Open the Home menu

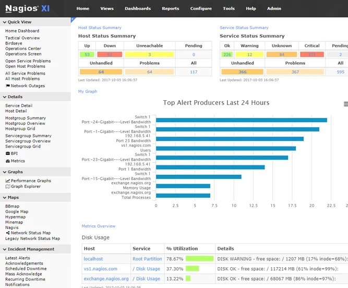(83, 8)
